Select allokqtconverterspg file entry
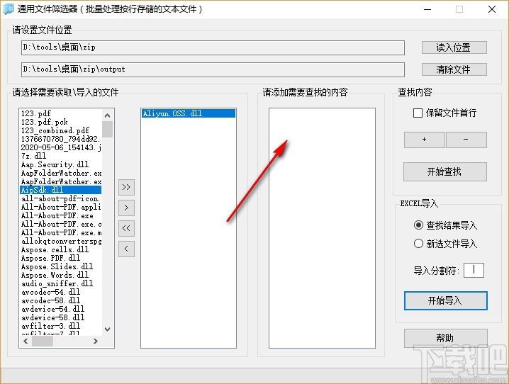 click(x=61, y=241)
